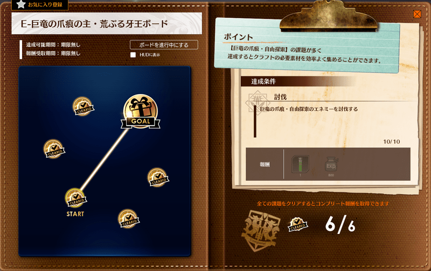This screenshot has height=271, width=431.
Task: Click the ポイント sticky note
Action: click(x=307, y=46)
